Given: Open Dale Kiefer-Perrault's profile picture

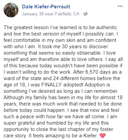Looking at the screenshot, I should pyautogui.click(x=11, y=10).
